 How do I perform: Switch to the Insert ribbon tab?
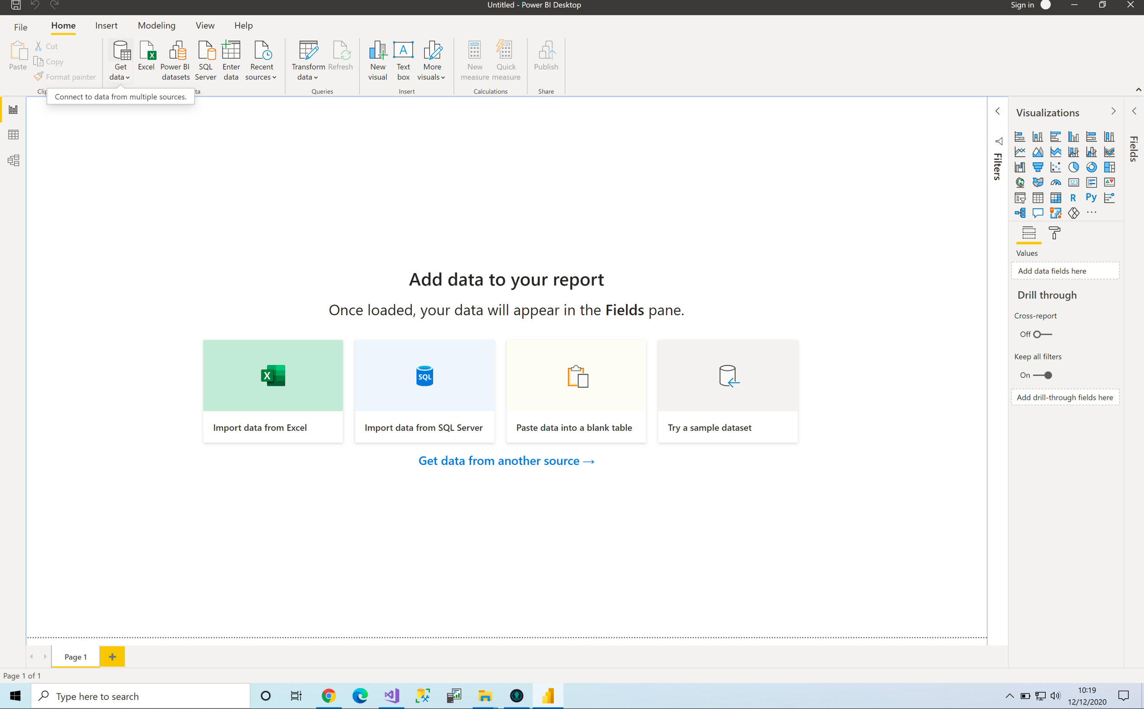coord(106,25)
